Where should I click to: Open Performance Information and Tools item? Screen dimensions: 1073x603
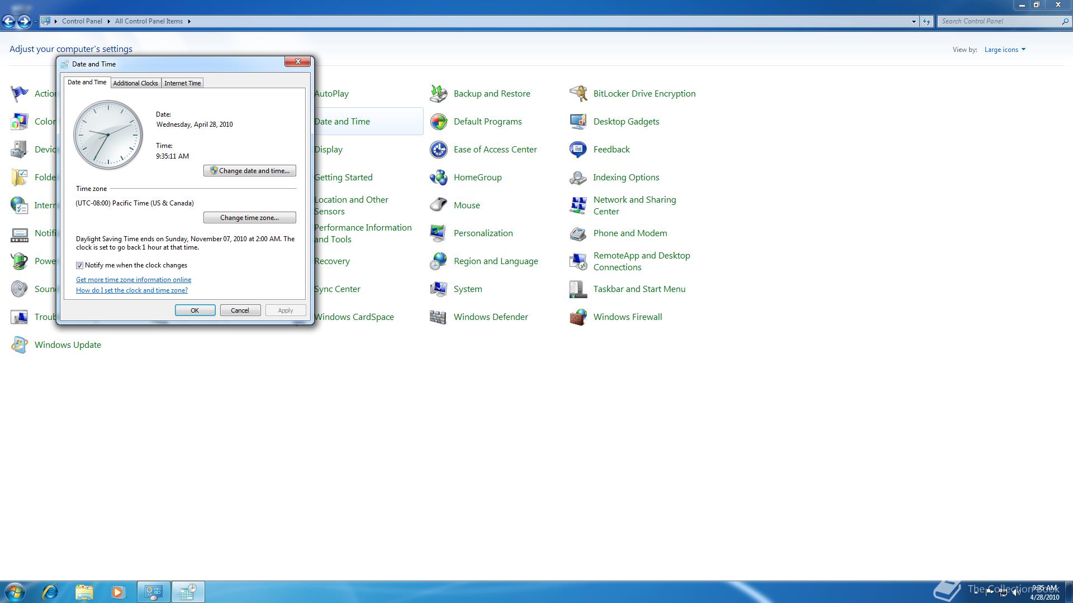pyautogui.click(x=363, y=233)
